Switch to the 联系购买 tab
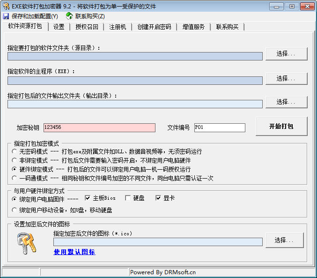The height and width of the screenshot is (278, 317). 227,27
